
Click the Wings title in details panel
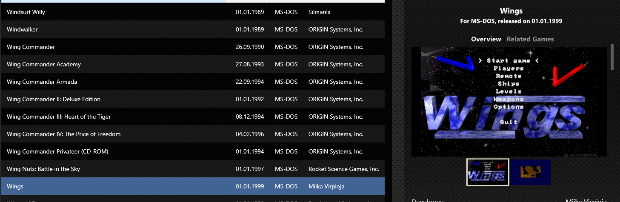pos(511,11)
